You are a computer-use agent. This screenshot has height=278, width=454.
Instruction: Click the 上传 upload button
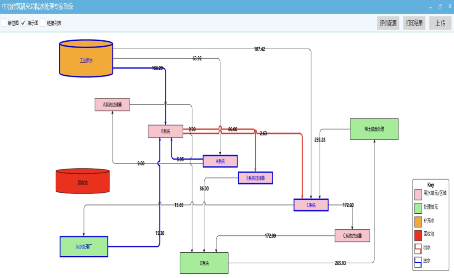(440, 23)
